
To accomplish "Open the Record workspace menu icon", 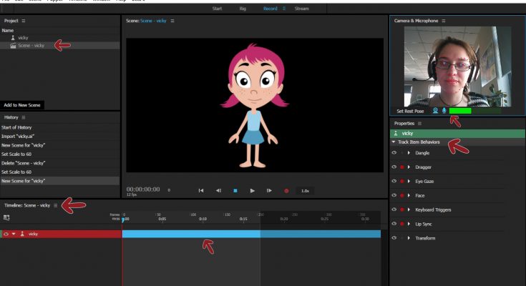I will pyautogui.click(x=284, y=9).
